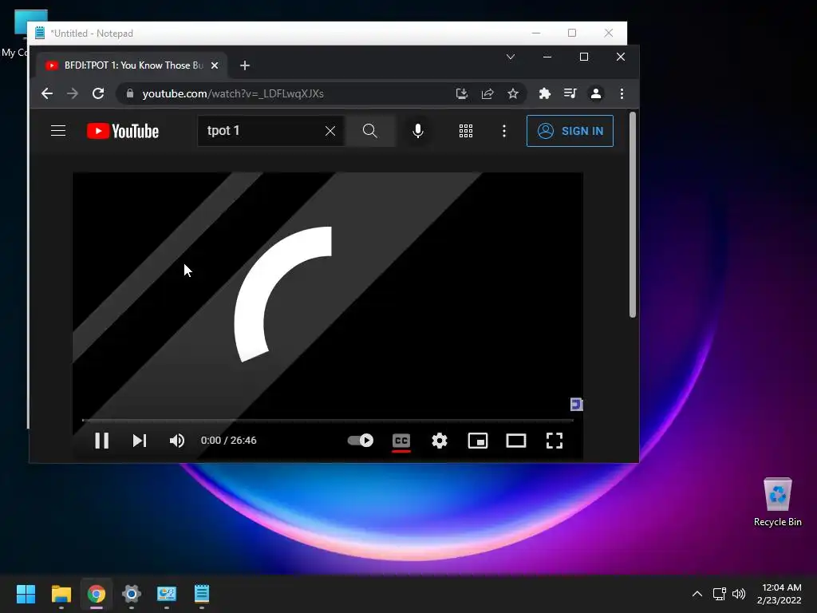Open Chrome three-dot menu
This screenshot has height=613, width=817.
[622, 93]
